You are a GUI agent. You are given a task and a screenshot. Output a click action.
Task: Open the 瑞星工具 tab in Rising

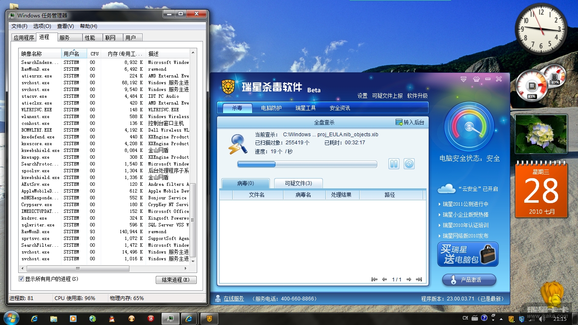306,108
